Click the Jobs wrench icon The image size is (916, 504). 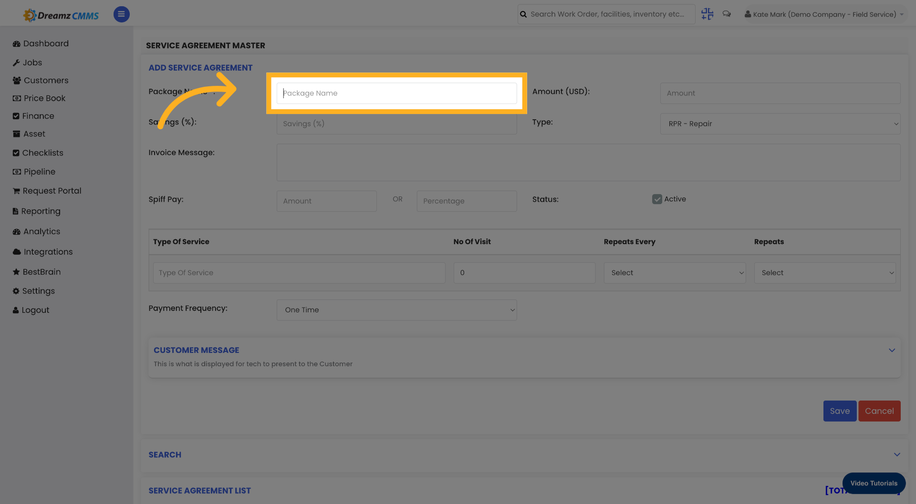16,62
